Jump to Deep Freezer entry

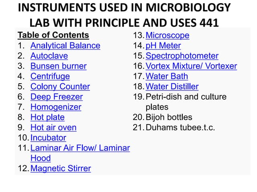pyautogui.click(x=56, y=97)
